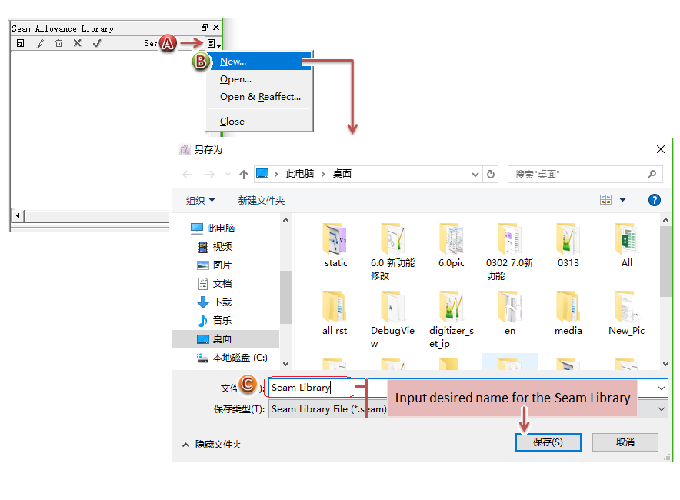Select New... from the library menu

233,62
